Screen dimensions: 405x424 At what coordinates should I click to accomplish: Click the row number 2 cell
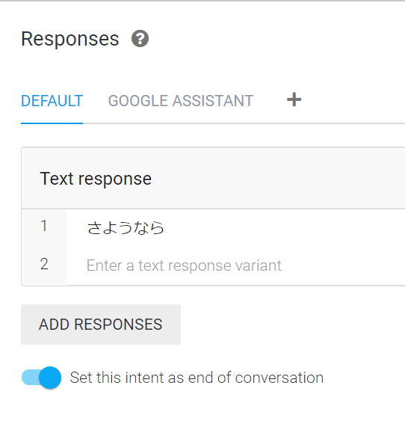tap(44, 264)
